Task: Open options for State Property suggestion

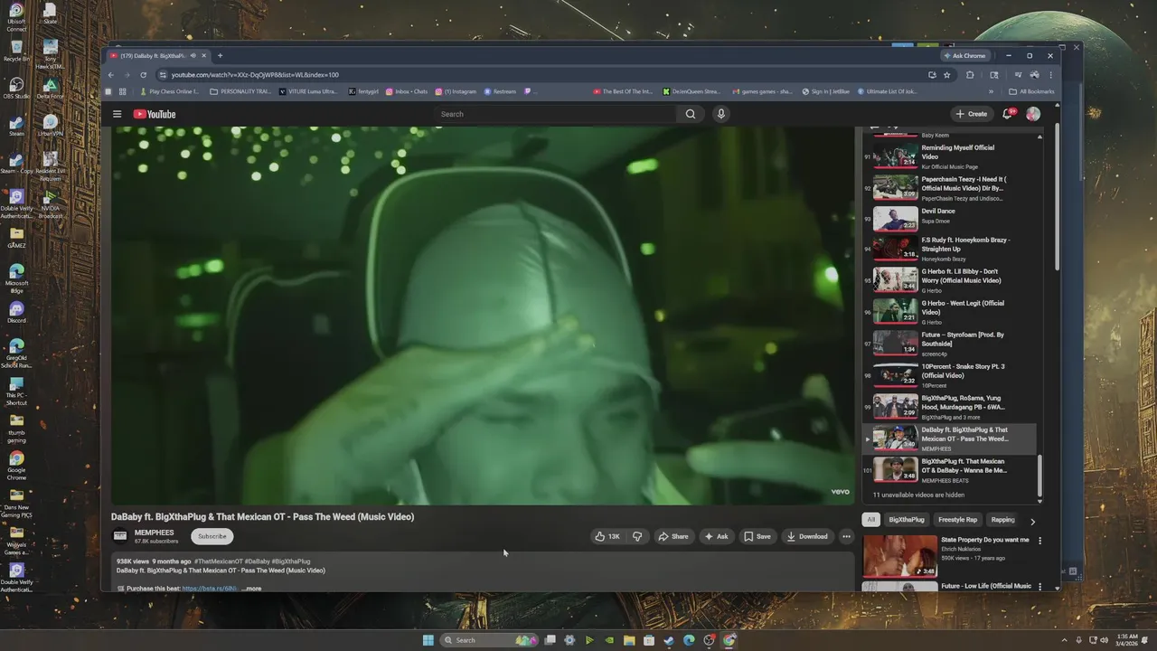Action: (1039, 541)
